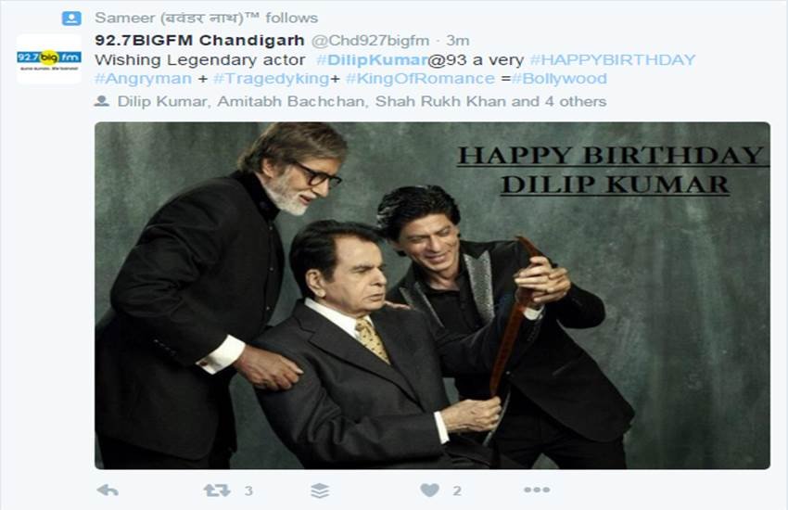Click the stacked layers Buffer icon
Viewport: 788px width, 510px height.
pos(320,491)
